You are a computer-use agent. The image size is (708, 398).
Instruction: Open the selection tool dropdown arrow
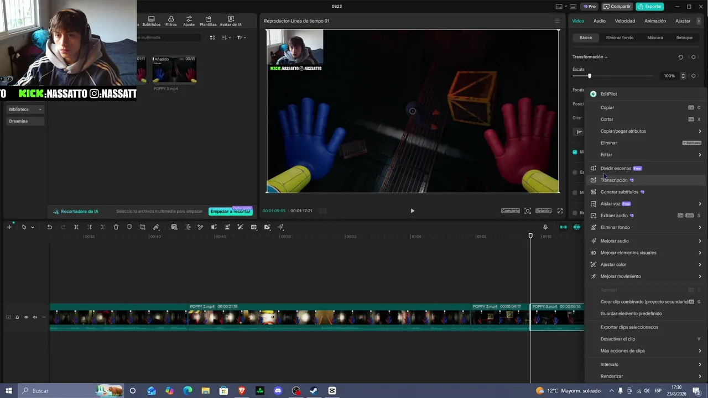(x=33, y=227)
